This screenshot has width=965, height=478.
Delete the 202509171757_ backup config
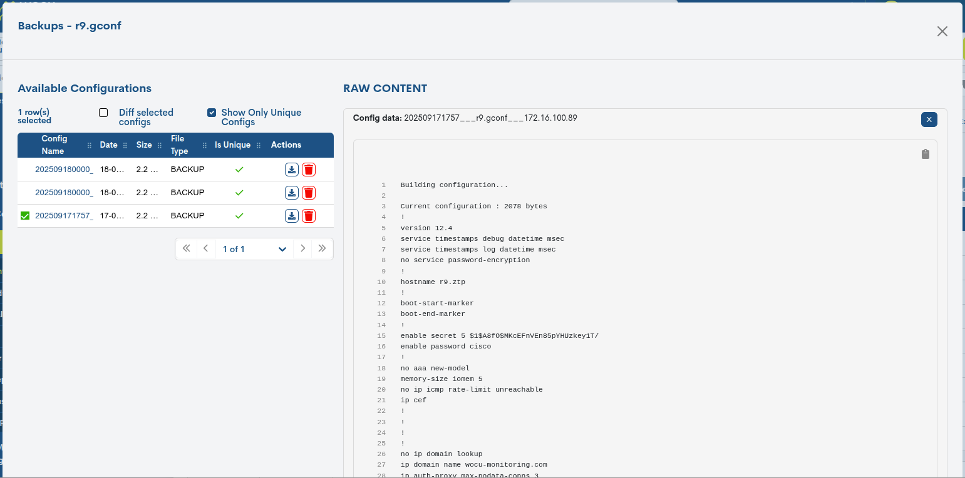308,216
